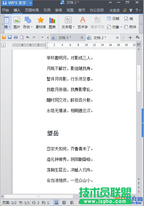Select the 插入 tab
144x206 pixels.
coord(17,10)
